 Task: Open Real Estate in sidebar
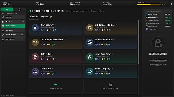click(13, 21)
